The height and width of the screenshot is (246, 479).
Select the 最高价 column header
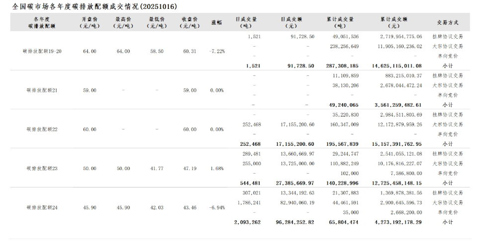(123, 22)
